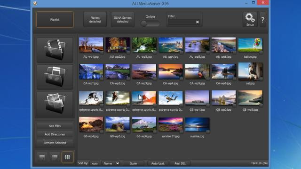Screen dimensions: 301x169
Task: Minimize the ALLMediaServer window
Action: tap(246, 3)
